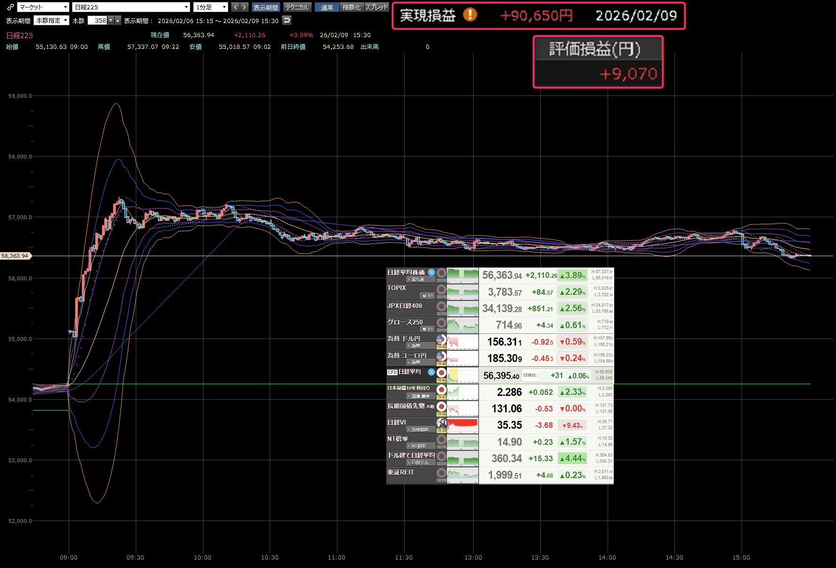Click the orange warning icon beside 実現損益
Viewport: 836px width, 568px height.
pyautogui.click(x=469, y=15)
